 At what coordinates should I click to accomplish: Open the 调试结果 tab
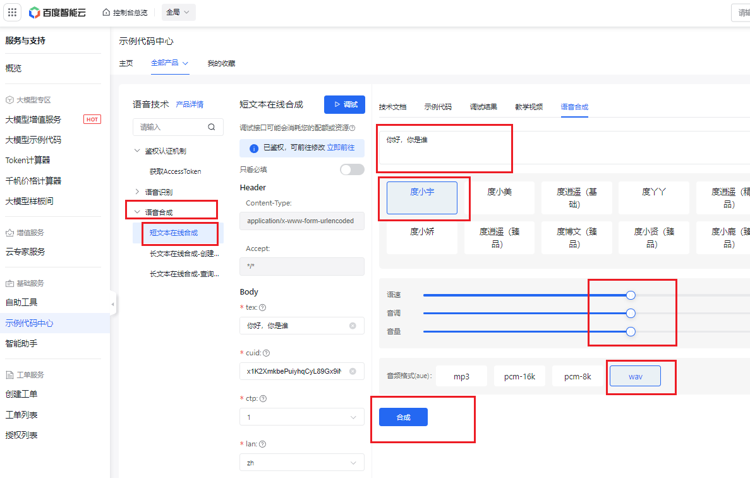(x=483, y=107)
